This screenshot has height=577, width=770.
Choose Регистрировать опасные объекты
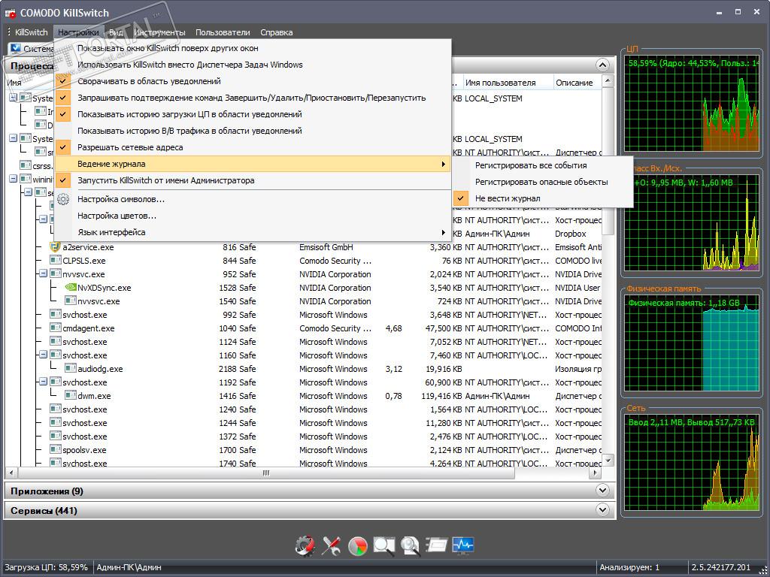click(543, 182)
